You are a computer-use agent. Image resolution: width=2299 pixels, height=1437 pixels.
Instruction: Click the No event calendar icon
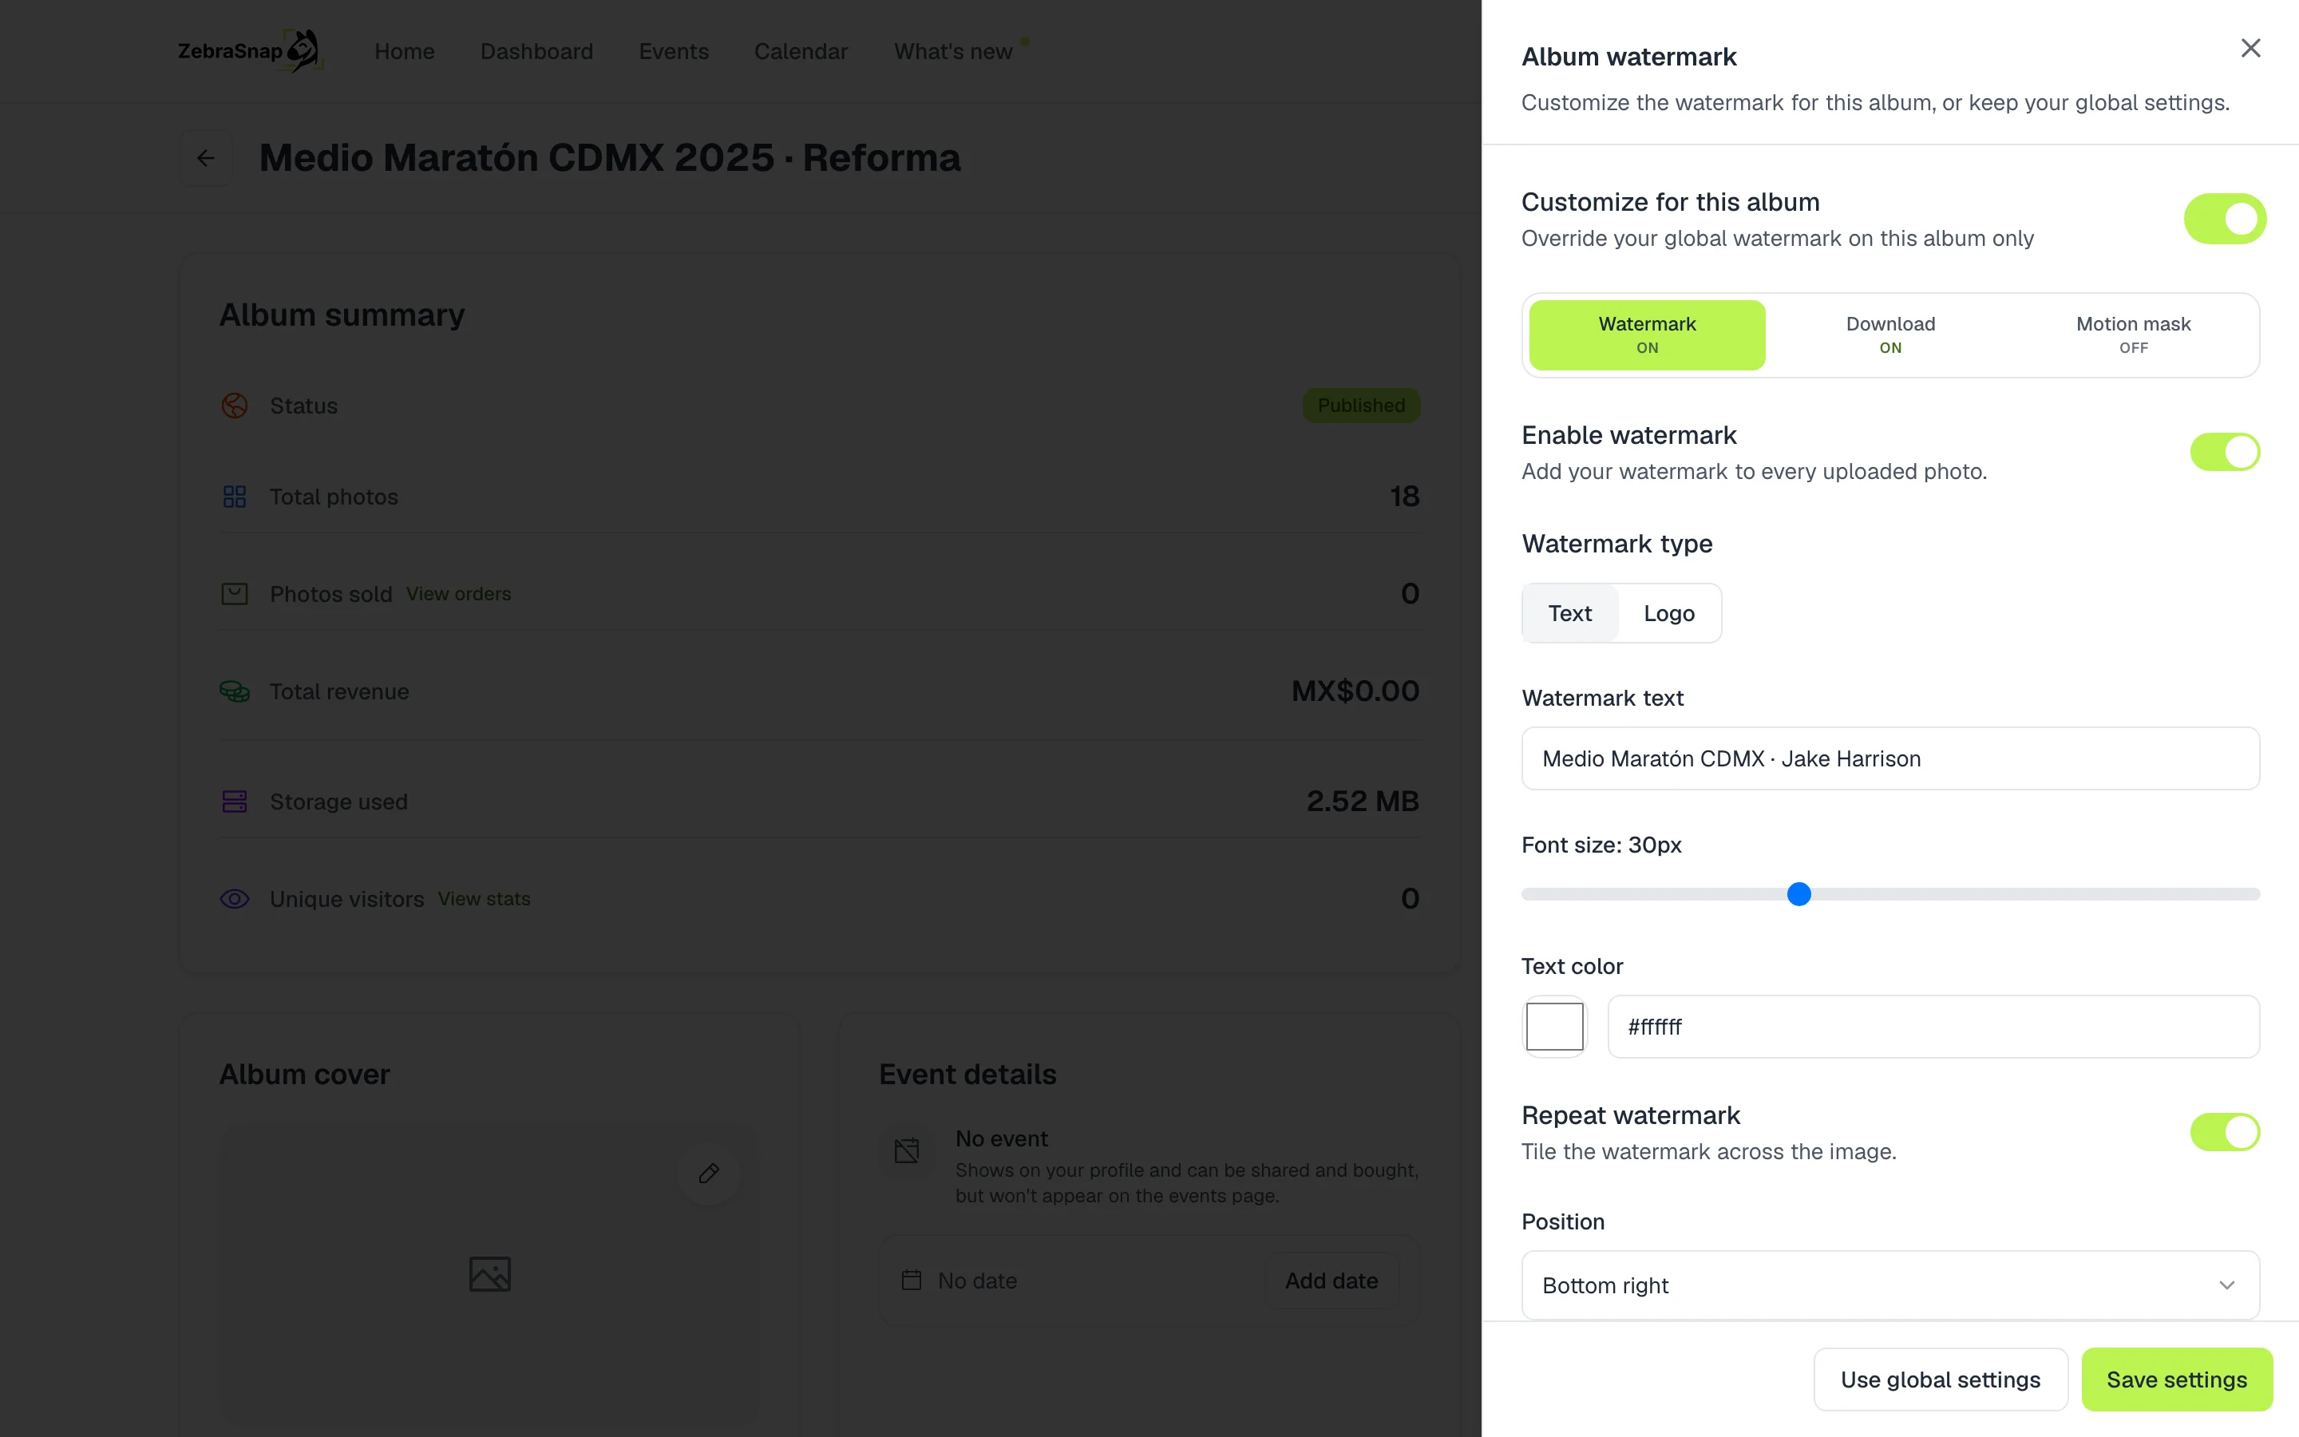908,1151
